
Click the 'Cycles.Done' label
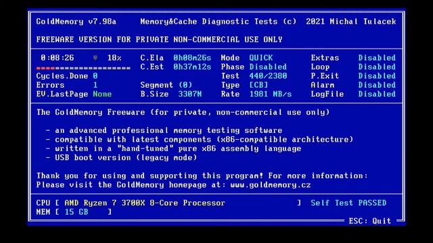click(62, 76)
